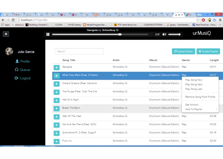Screen dimensions: 223x159
Task: Add Gangsta with its plus button
Action: pos(56,68)
